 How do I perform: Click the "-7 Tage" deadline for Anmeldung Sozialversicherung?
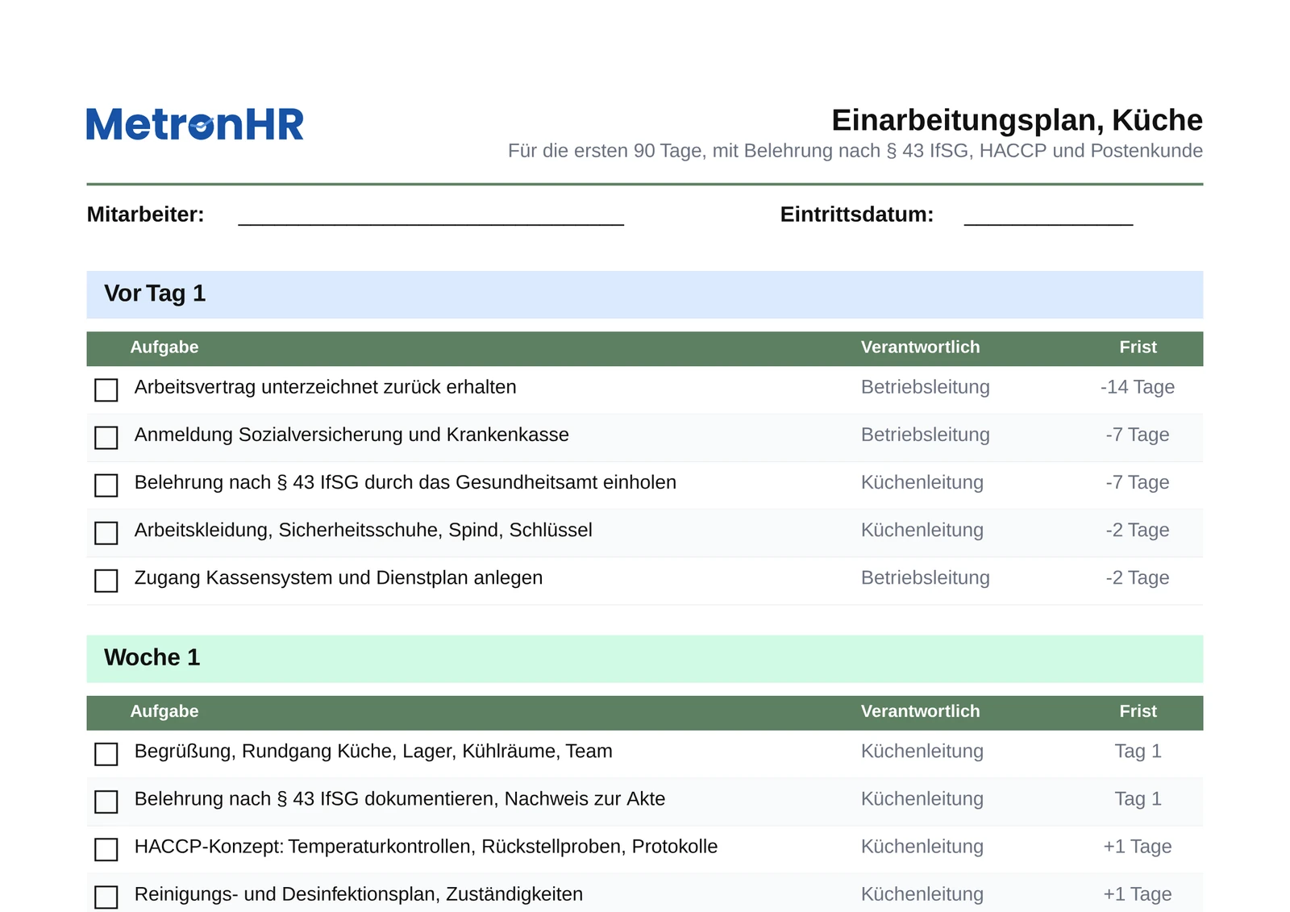pyautogui.click(x=1138, y=435)
